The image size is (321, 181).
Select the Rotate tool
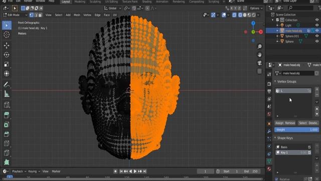pos(7,55)
